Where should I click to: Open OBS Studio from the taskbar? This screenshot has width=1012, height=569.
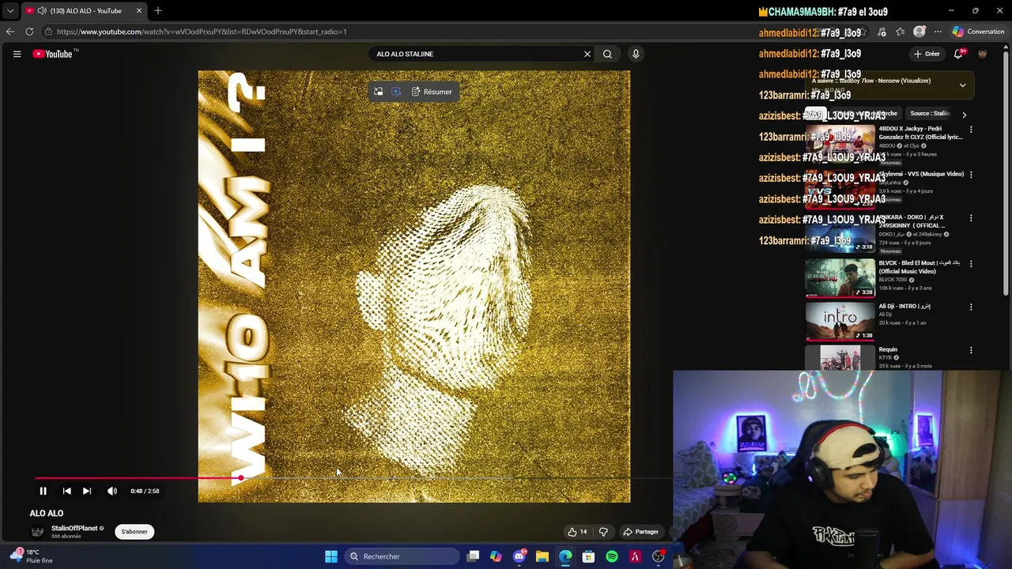tap(658, 556)
